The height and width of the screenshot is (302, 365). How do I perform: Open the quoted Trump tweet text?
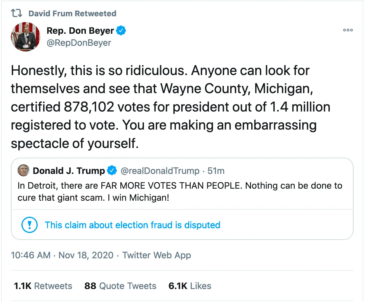coord(180,192)
